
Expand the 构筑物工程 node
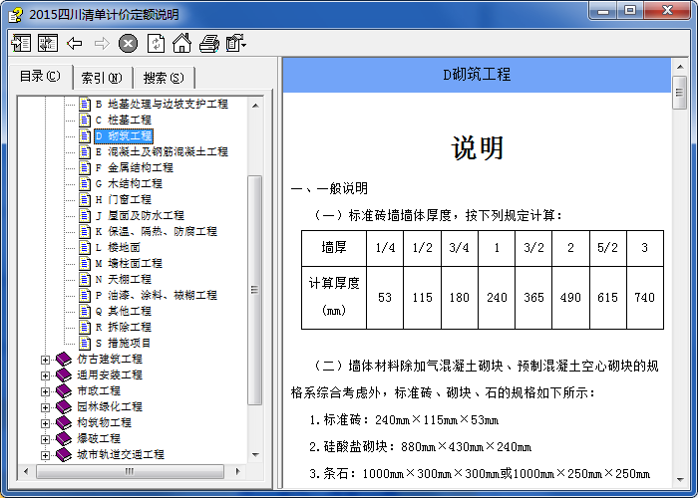point(45,423)
